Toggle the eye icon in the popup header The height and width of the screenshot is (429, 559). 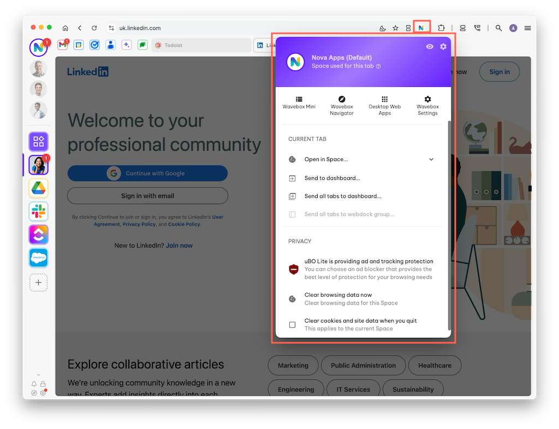click(430, 47)
